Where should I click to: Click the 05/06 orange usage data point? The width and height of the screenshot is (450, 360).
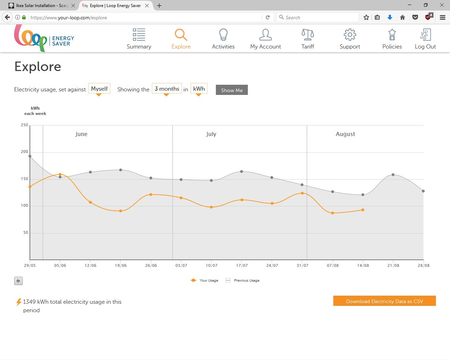pyautogui.click(x=60, y=174)
